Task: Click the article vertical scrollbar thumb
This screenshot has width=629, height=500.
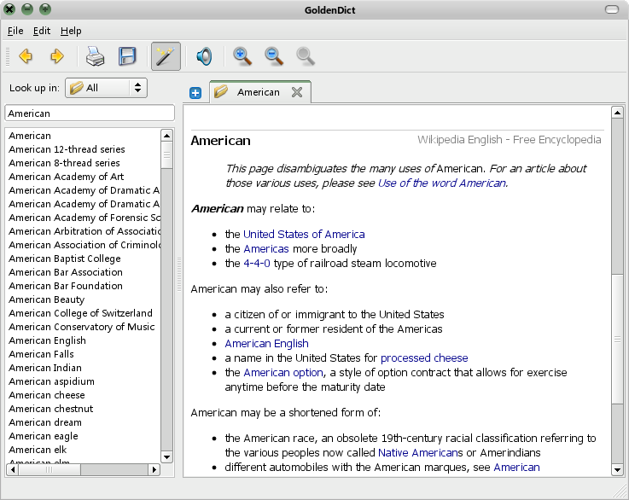Action: point(617,340)
